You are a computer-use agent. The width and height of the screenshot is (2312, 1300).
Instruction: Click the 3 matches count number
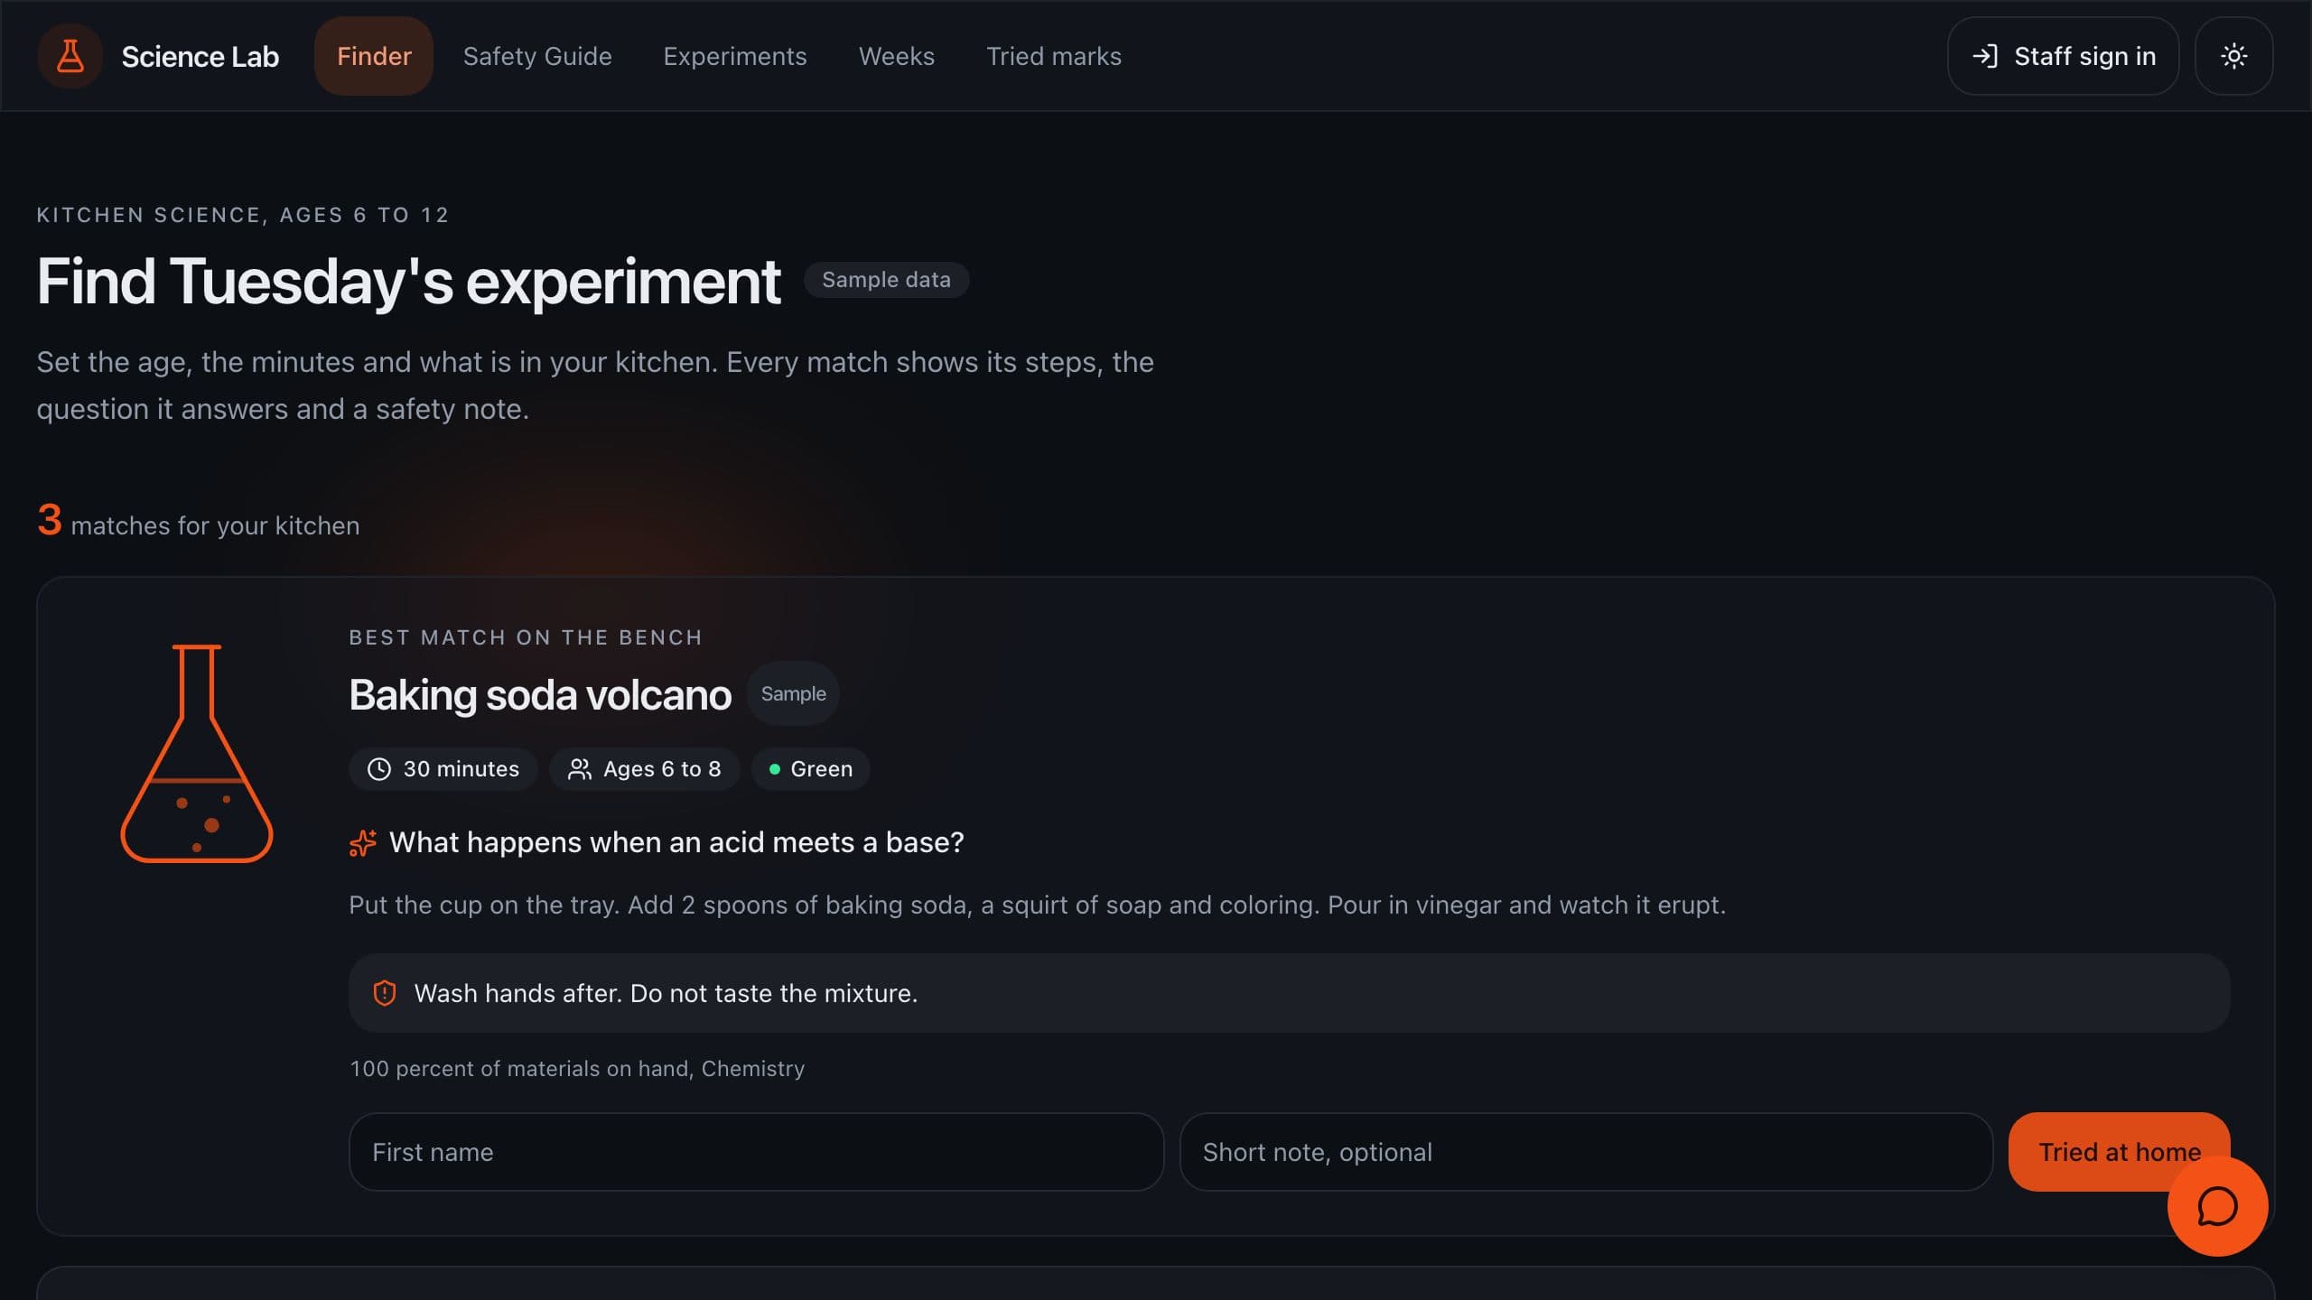pyautogui.click(x=49, y=520)
